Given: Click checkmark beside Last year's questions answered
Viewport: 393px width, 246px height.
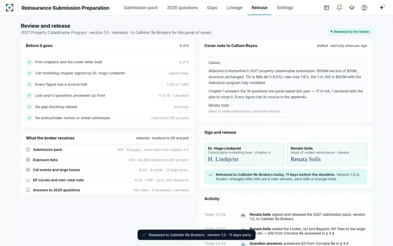Looking at the screenshot, I should pos(29,95).
